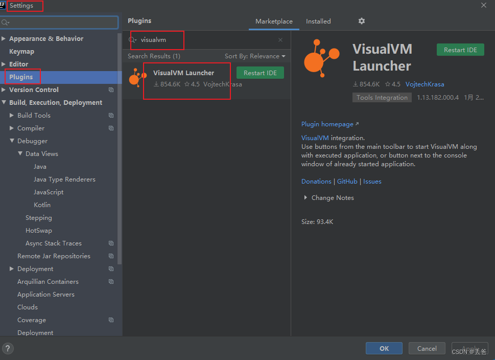495x360 pixels.
Task: Click the expandable Deployment row's project icon
Action: click(x=111, y=268)
